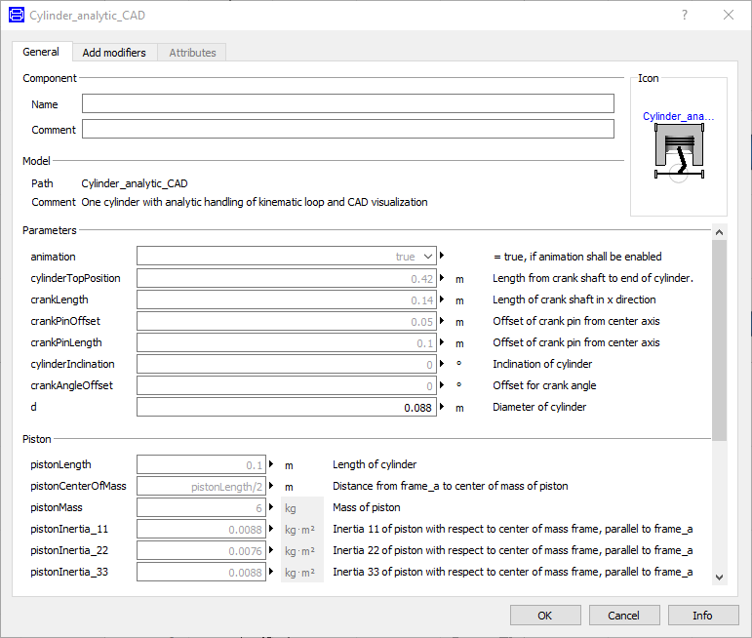
Task: Edit the d diameter value 0.088
Action: tap(287, 407)
